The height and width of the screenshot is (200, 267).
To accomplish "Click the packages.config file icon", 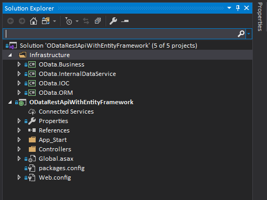I will click(32, 168).
